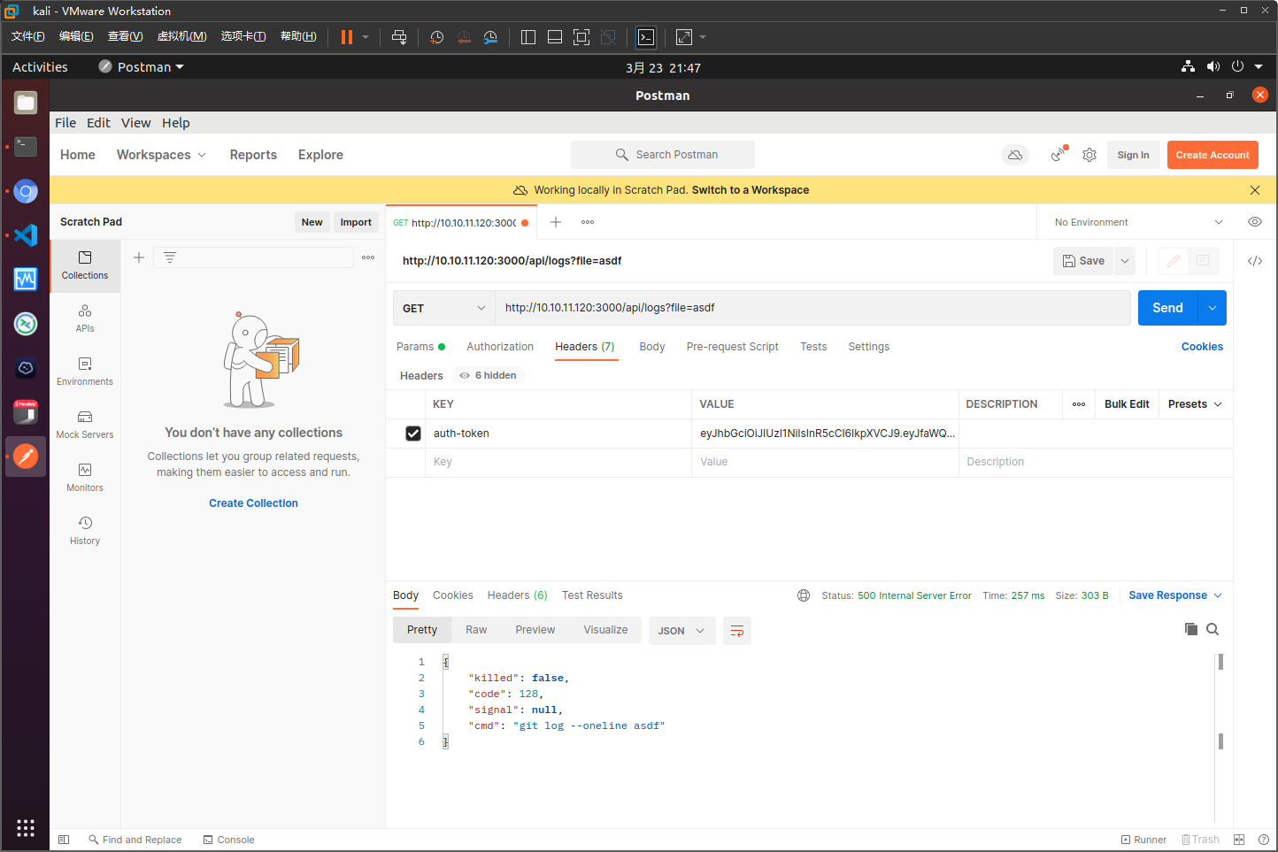
Task: Click the Sign In button
Action: coord(1133,155)
